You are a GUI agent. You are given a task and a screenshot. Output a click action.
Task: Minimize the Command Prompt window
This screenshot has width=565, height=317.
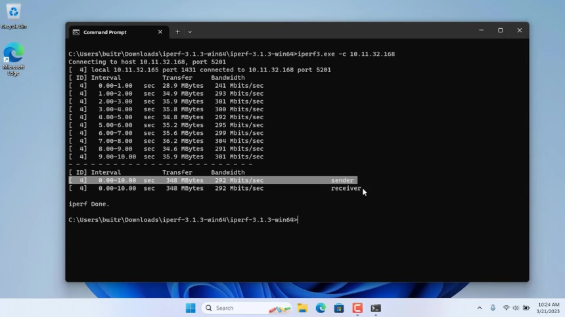click(x=481, y=31)
